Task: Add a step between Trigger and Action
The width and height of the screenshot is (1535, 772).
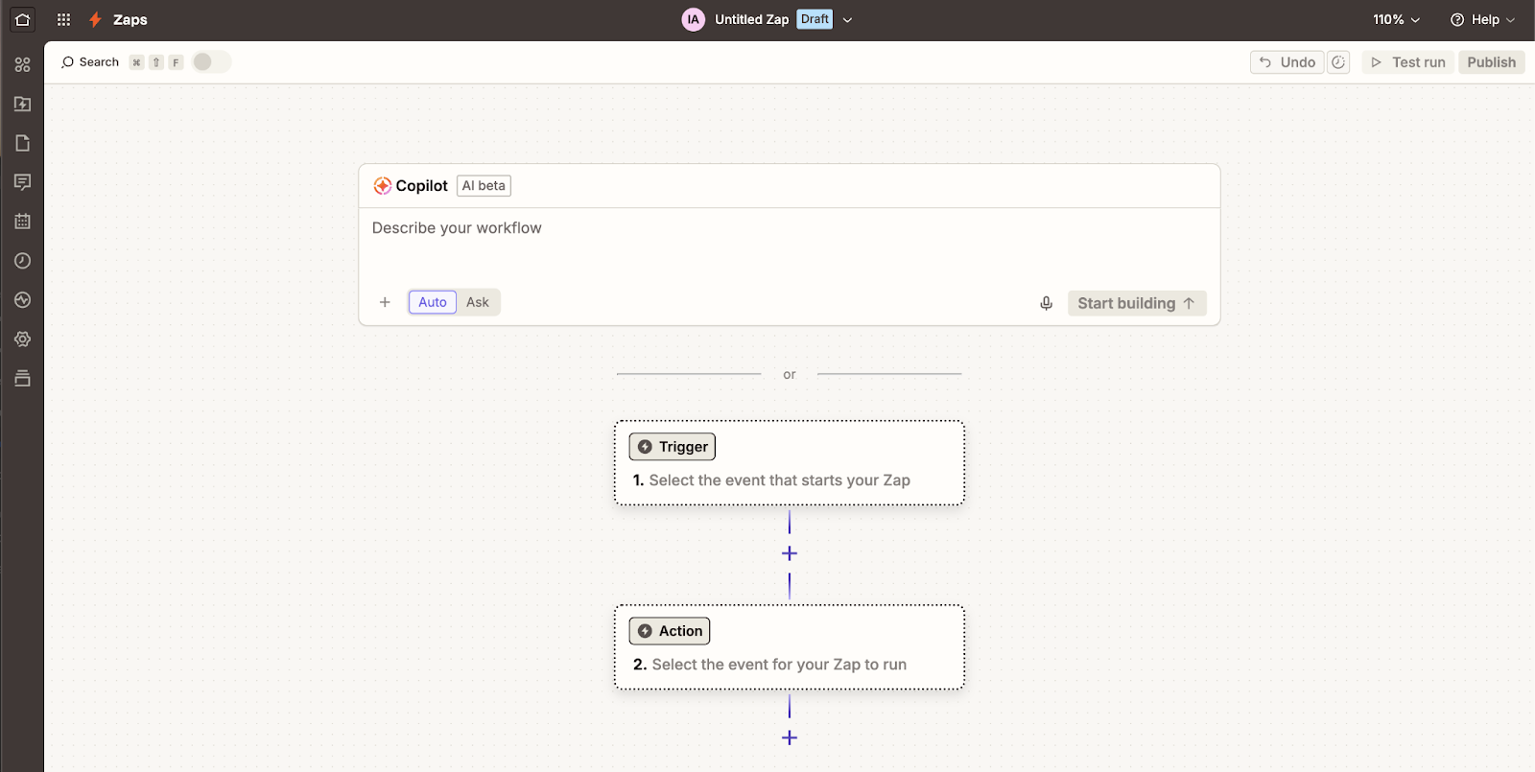Action: tap(790, 553)
